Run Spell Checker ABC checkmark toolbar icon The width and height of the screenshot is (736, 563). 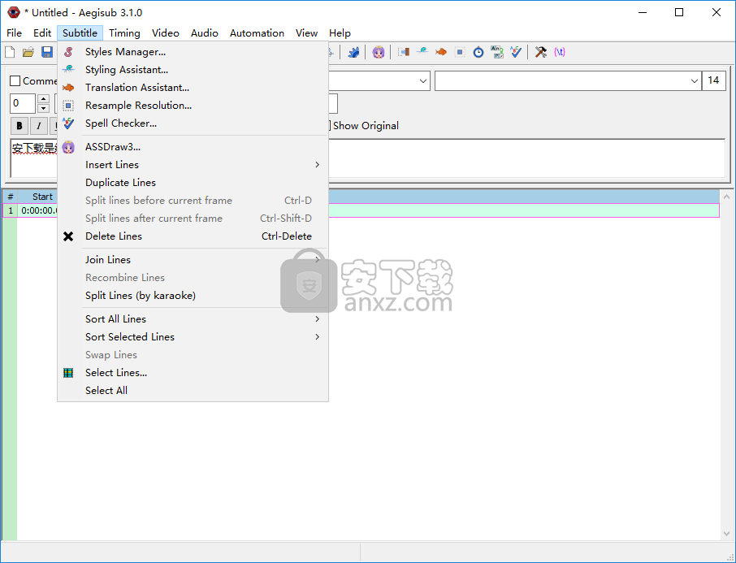coord(516,52)
